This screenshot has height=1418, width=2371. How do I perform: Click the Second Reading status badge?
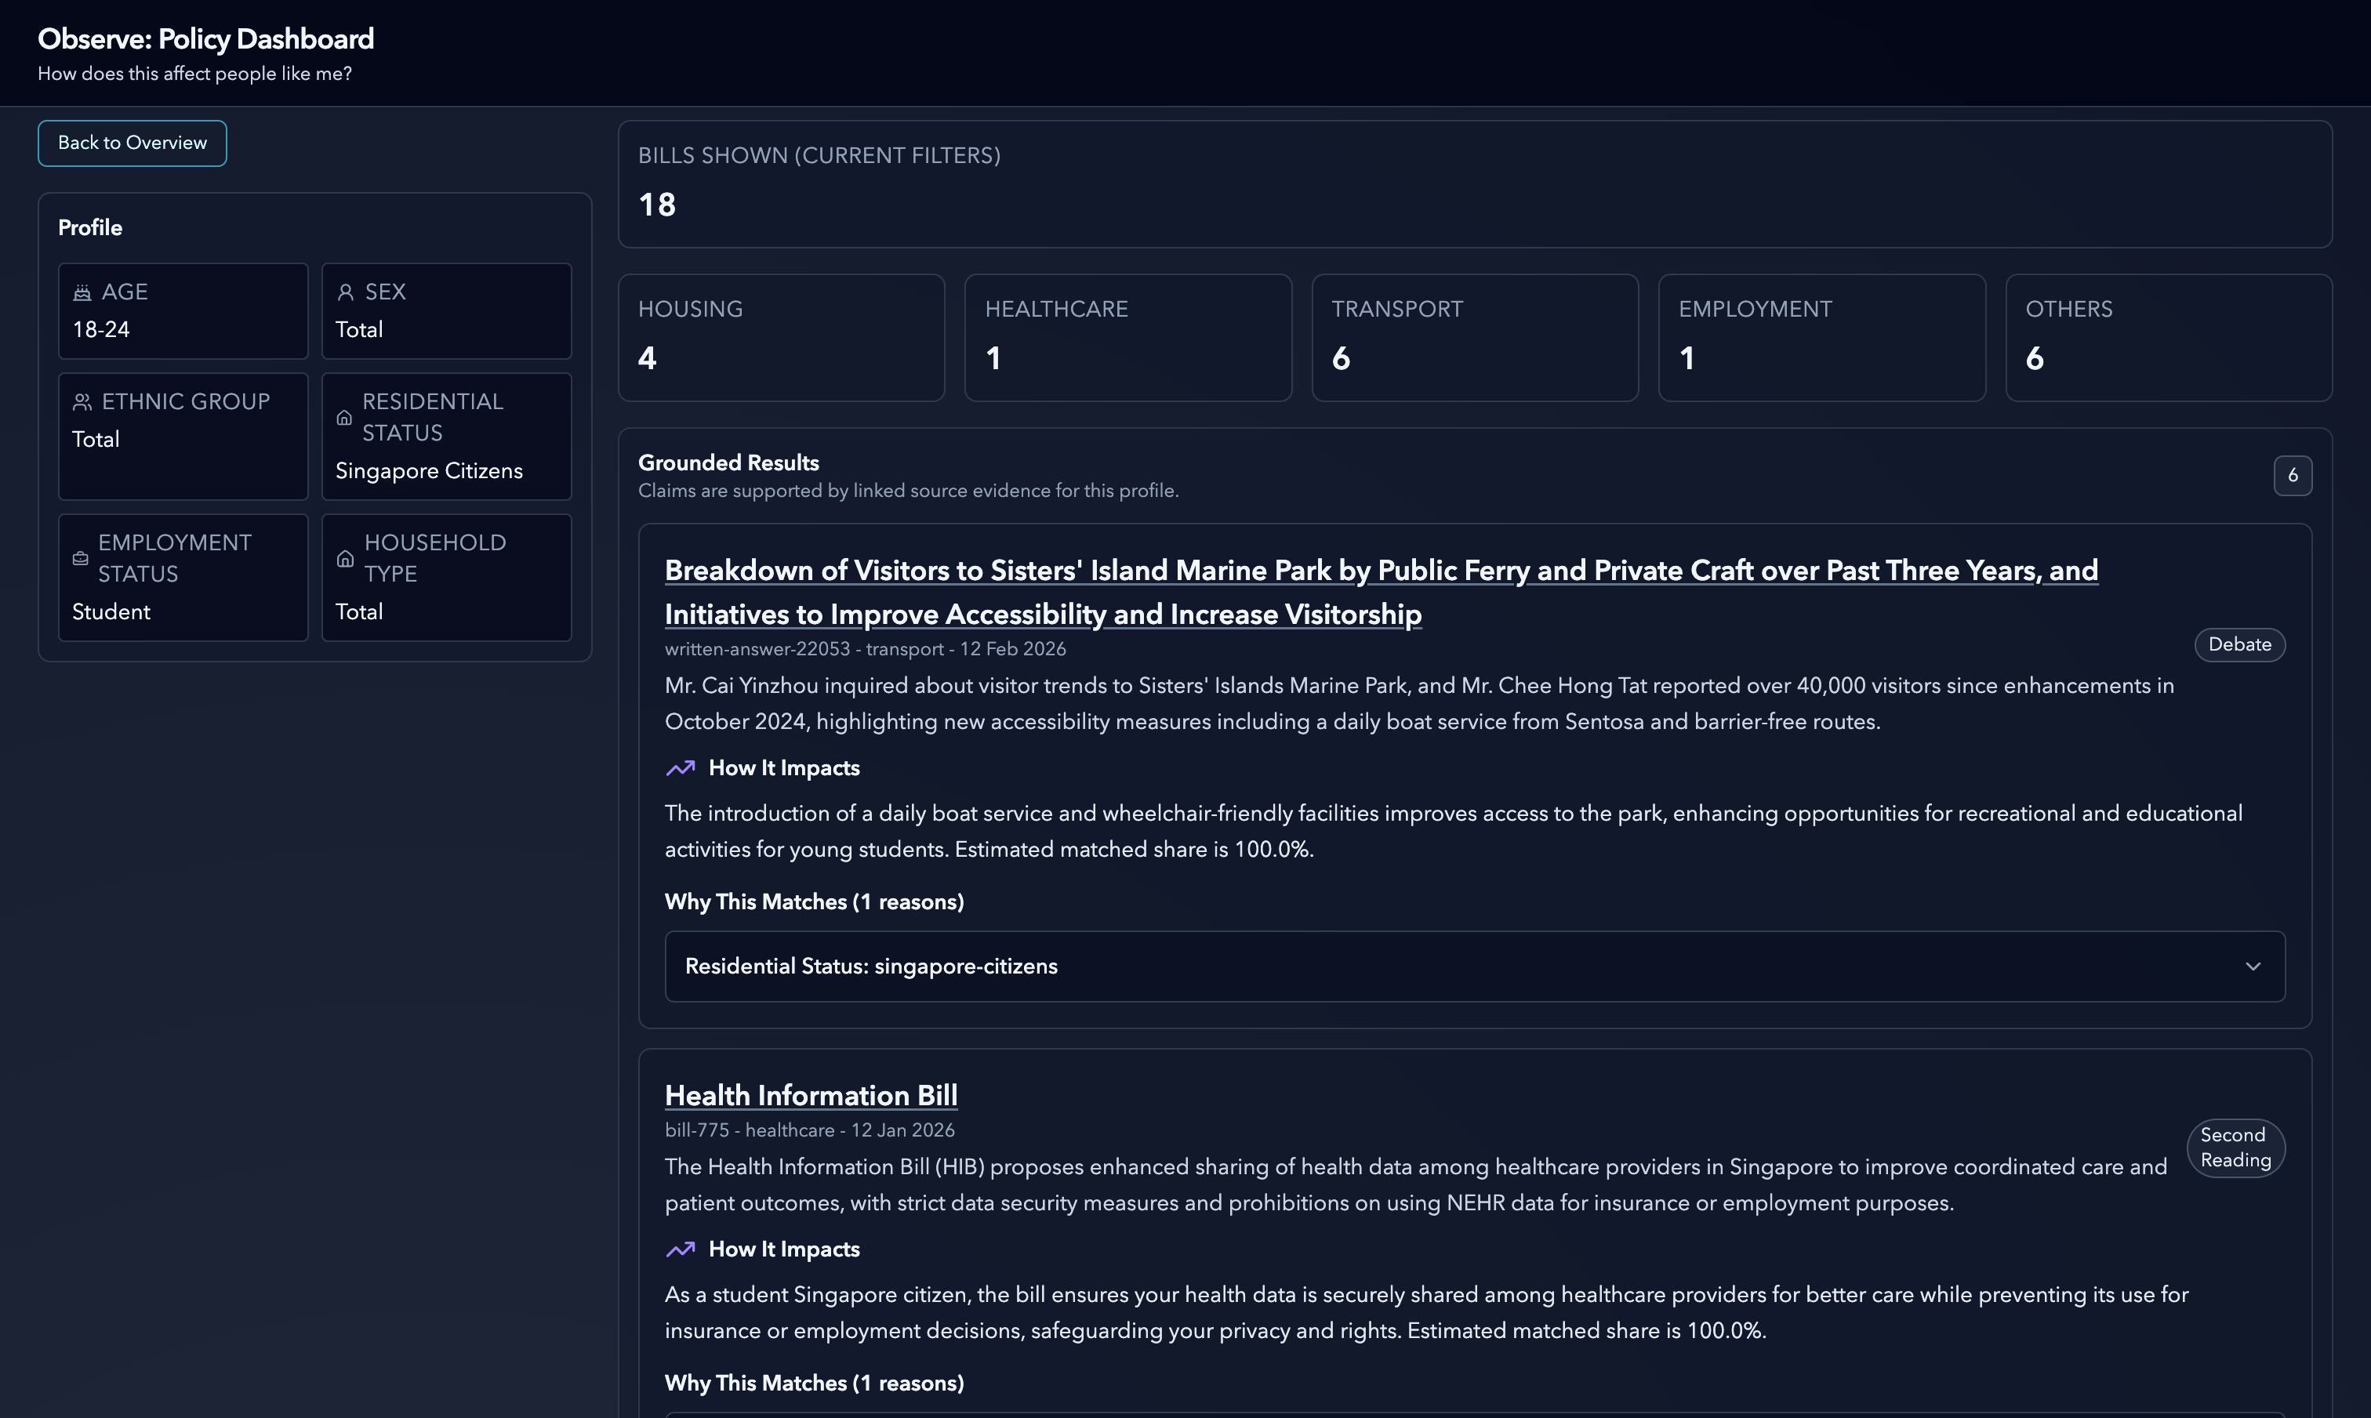pos(2235,1148)
